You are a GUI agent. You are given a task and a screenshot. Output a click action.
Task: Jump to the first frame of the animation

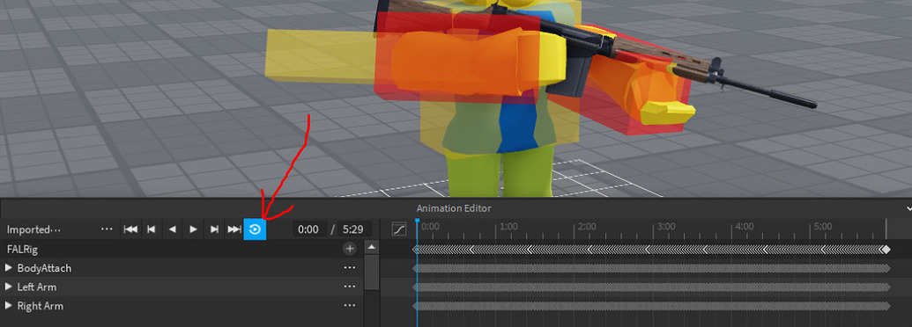point(131,229)
